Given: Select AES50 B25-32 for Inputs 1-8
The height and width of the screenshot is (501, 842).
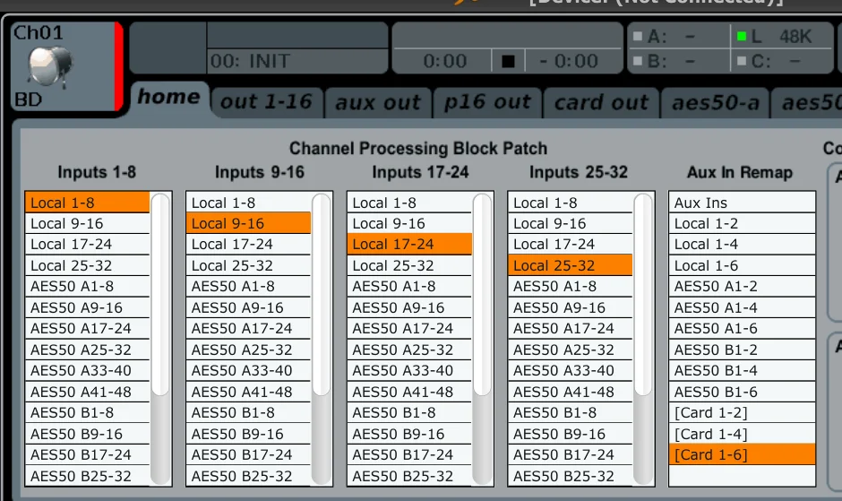Looking at the screenshot, I should [x=88, y=476].
